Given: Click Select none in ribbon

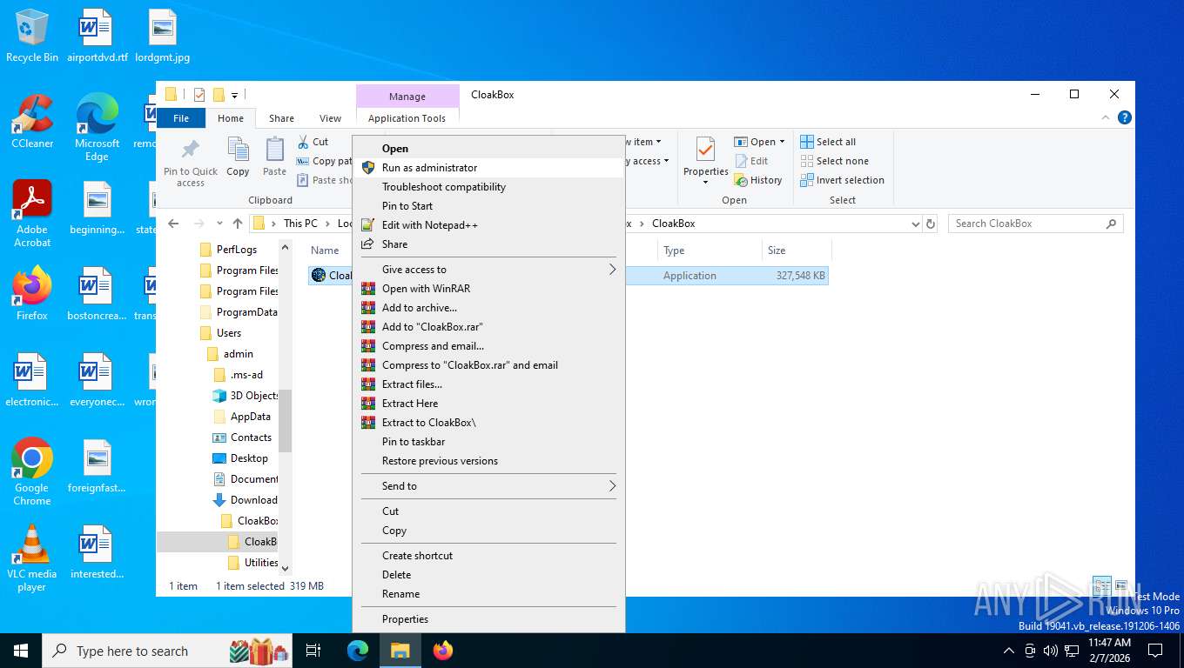Looking at the screenshot, I should pyautogui.click(x=834, y=161).
